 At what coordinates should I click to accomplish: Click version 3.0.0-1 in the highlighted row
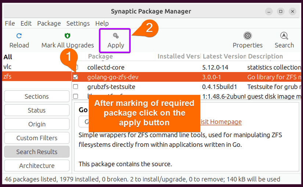pyautogui.click(x=212, y=77)
